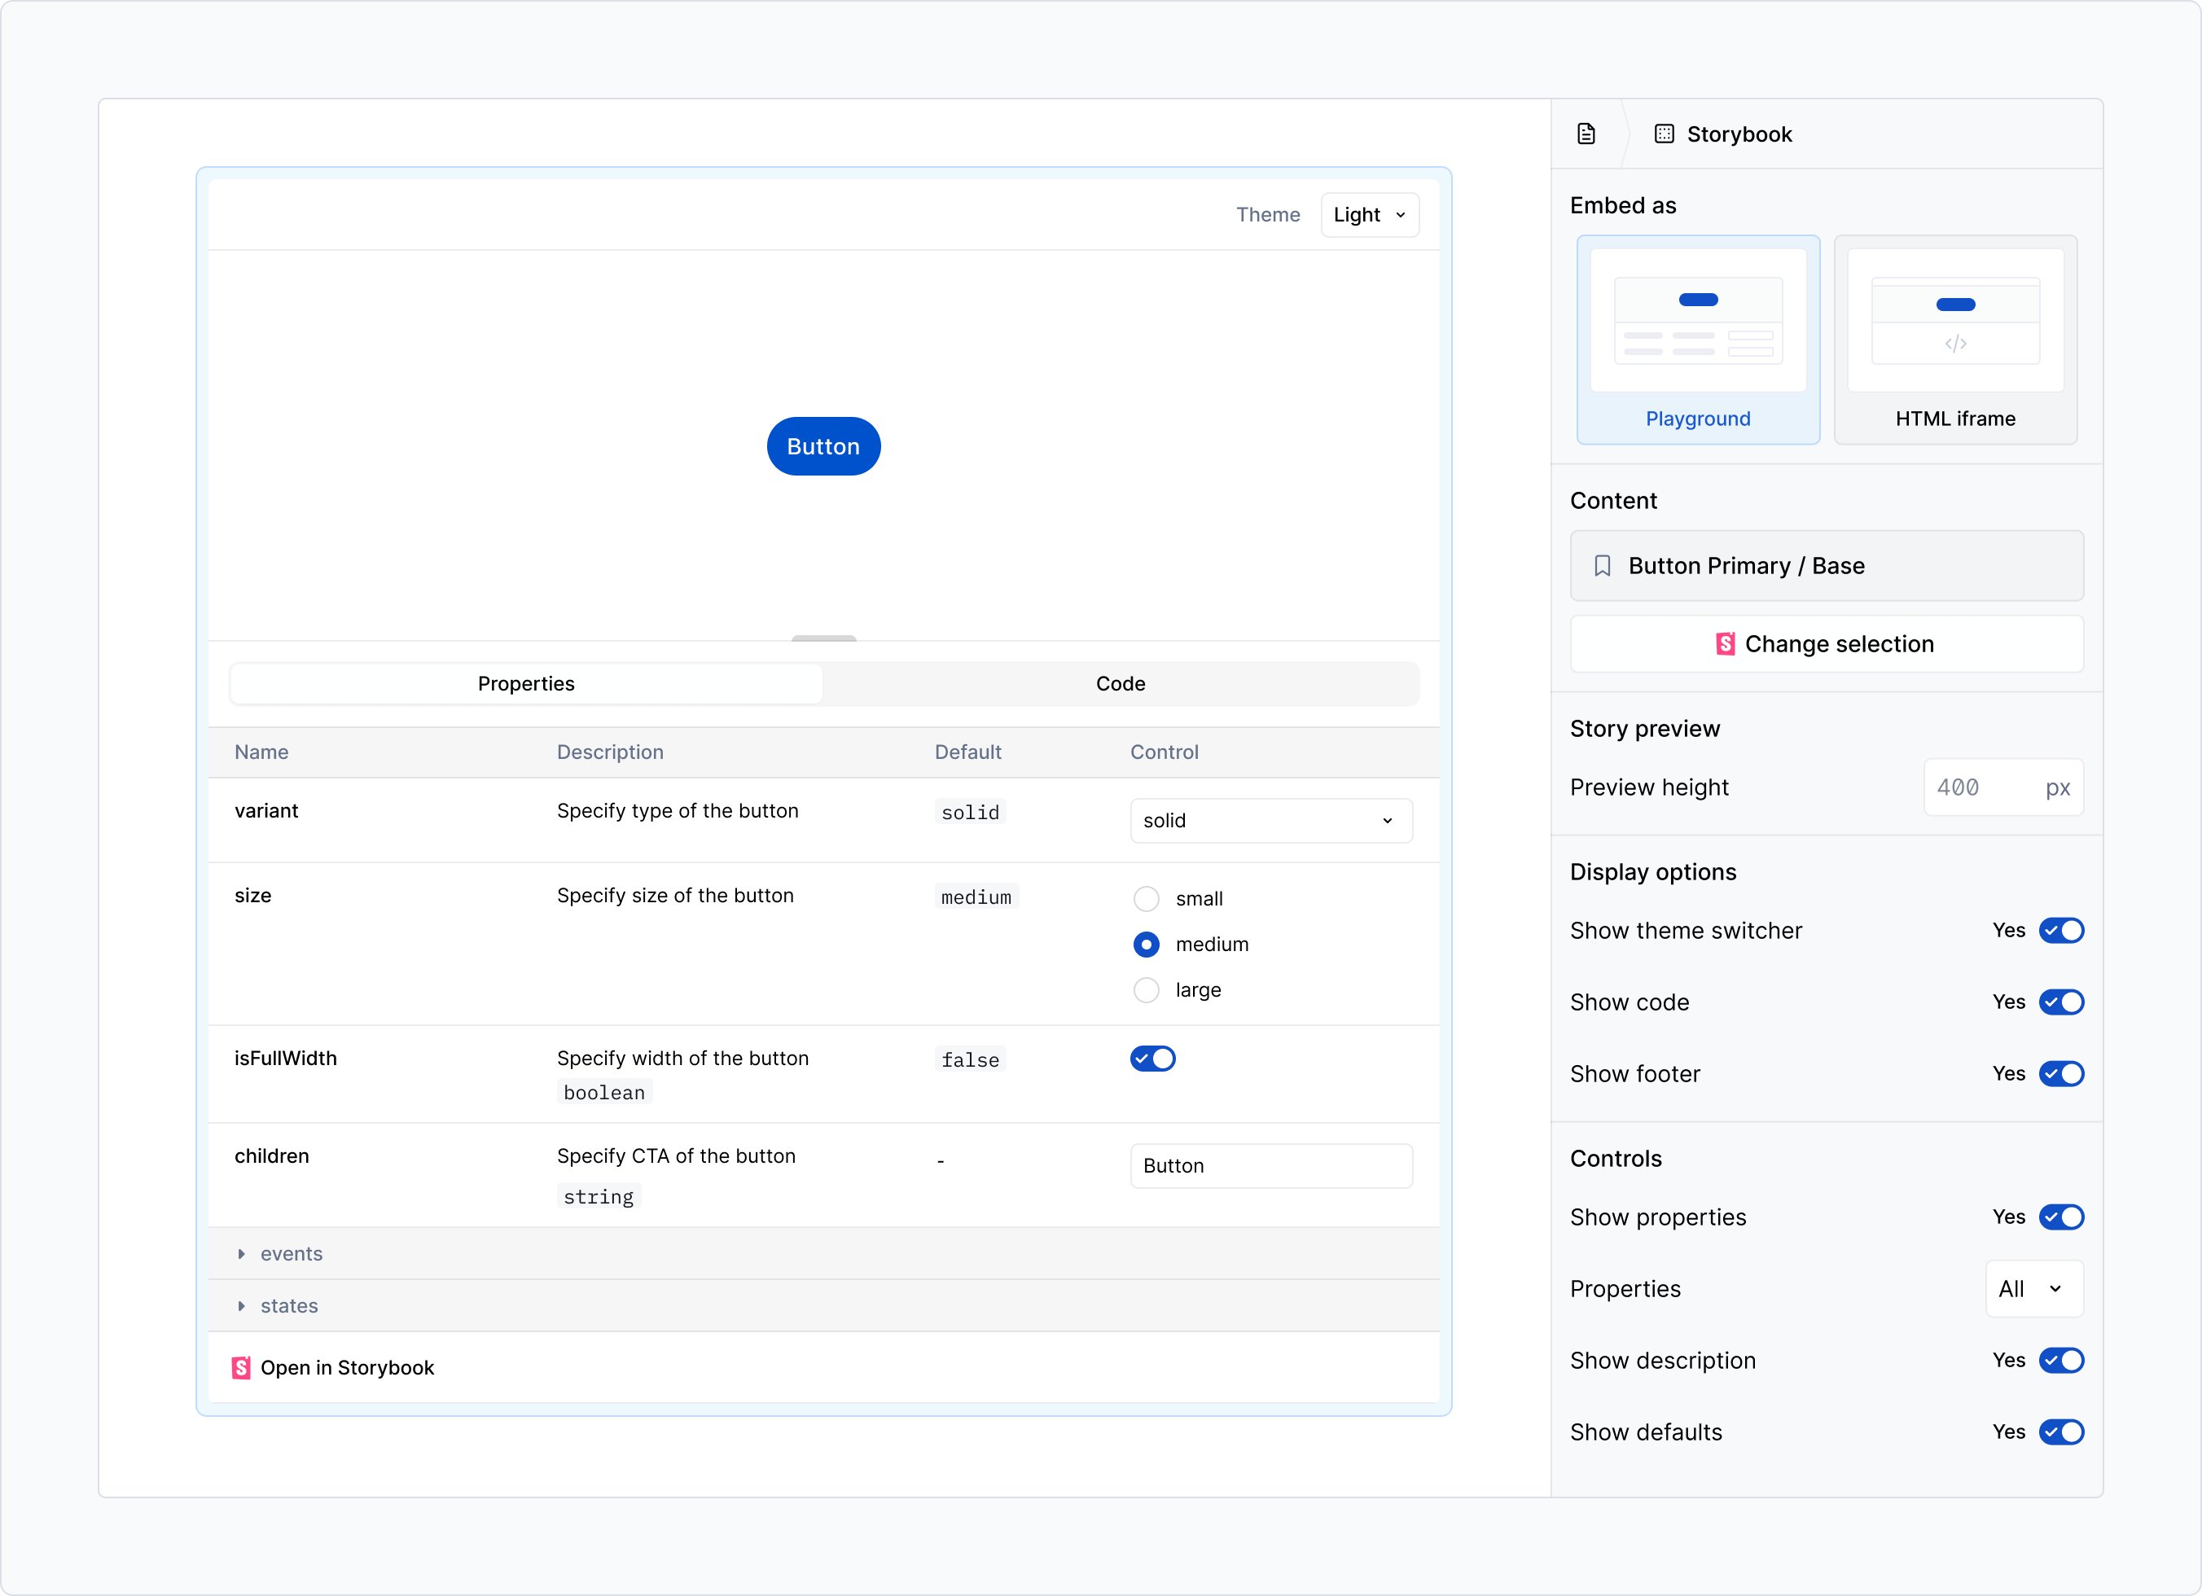Click the 'medium' default value
This screenshot has height=1596, width=2202.
pos(976,897)
